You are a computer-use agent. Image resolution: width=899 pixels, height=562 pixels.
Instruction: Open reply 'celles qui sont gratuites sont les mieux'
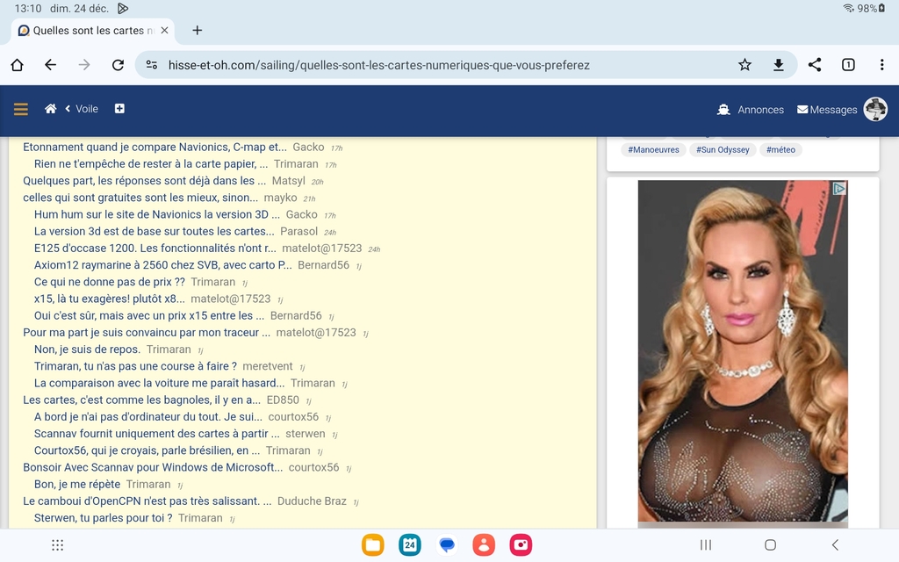[140, 198]
